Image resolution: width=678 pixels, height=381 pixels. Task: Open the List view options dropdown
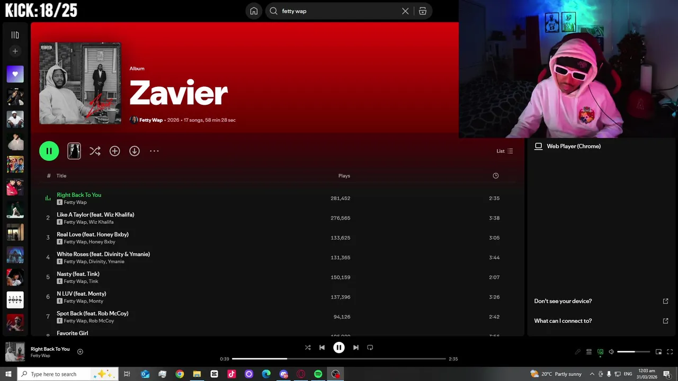[504, 151]
